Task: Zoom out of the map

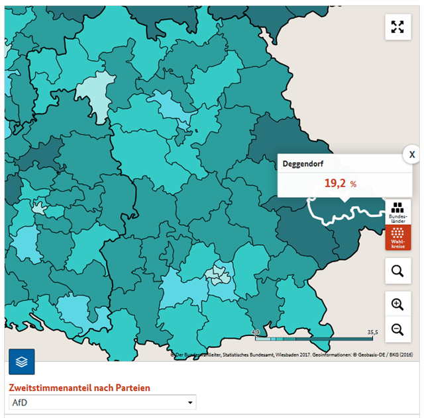Action: coord(397,329)
